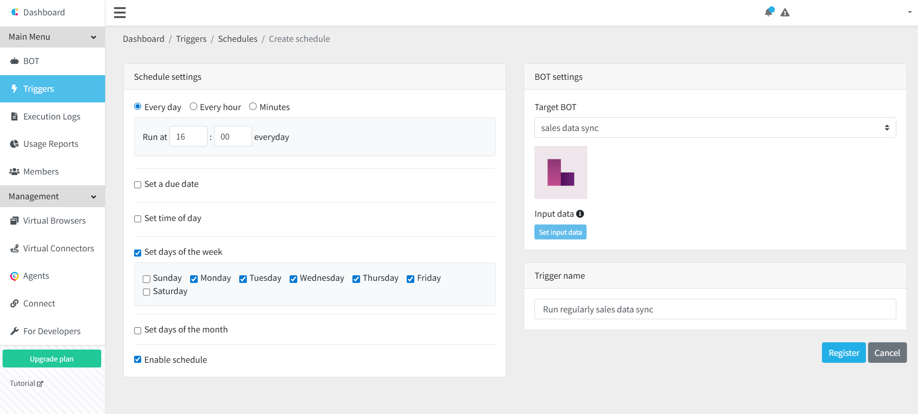This screenshot has height=414, width=918.
Task: Click the Execution Logs document icon
Action: coord(15,117)
